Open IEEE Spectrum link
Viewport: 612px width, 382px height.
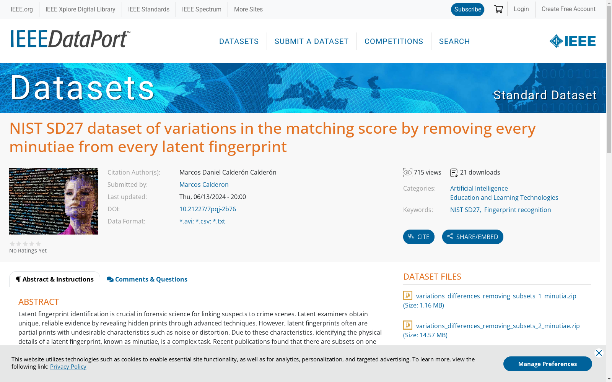(202, 9)
